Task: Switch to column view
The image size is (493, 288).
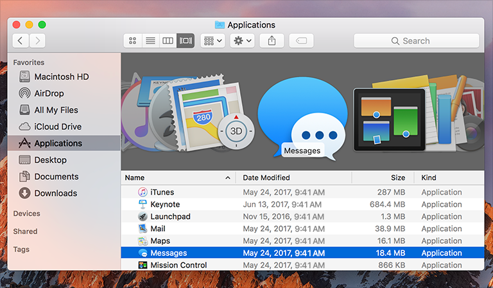Action: pos(168,41)
